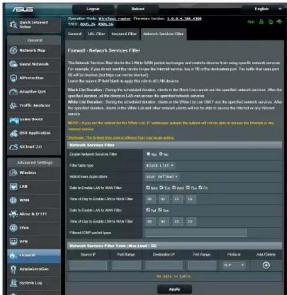Toggle the Fri checkbox
Screen dimensions: 287x295
201,187
